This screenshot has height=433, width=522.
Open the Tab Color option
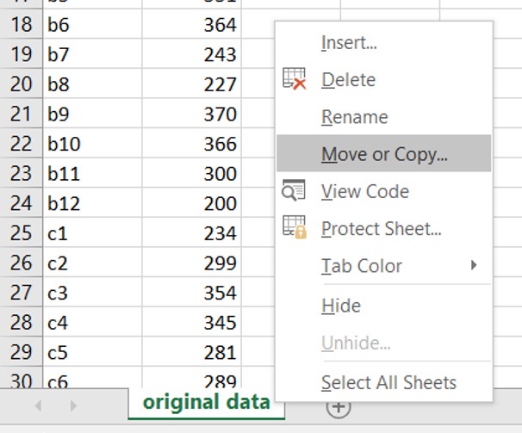(x=362, y=266)
